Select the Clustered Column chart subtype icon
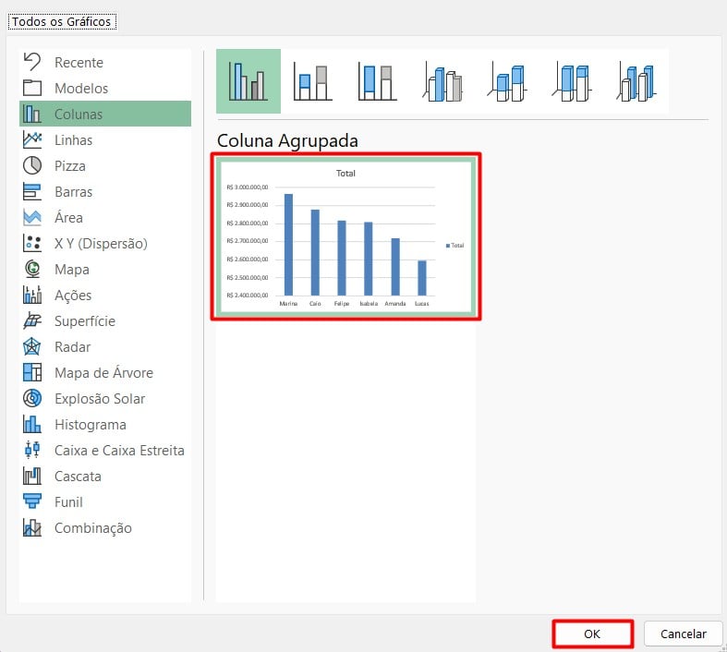 click(248, 81)
